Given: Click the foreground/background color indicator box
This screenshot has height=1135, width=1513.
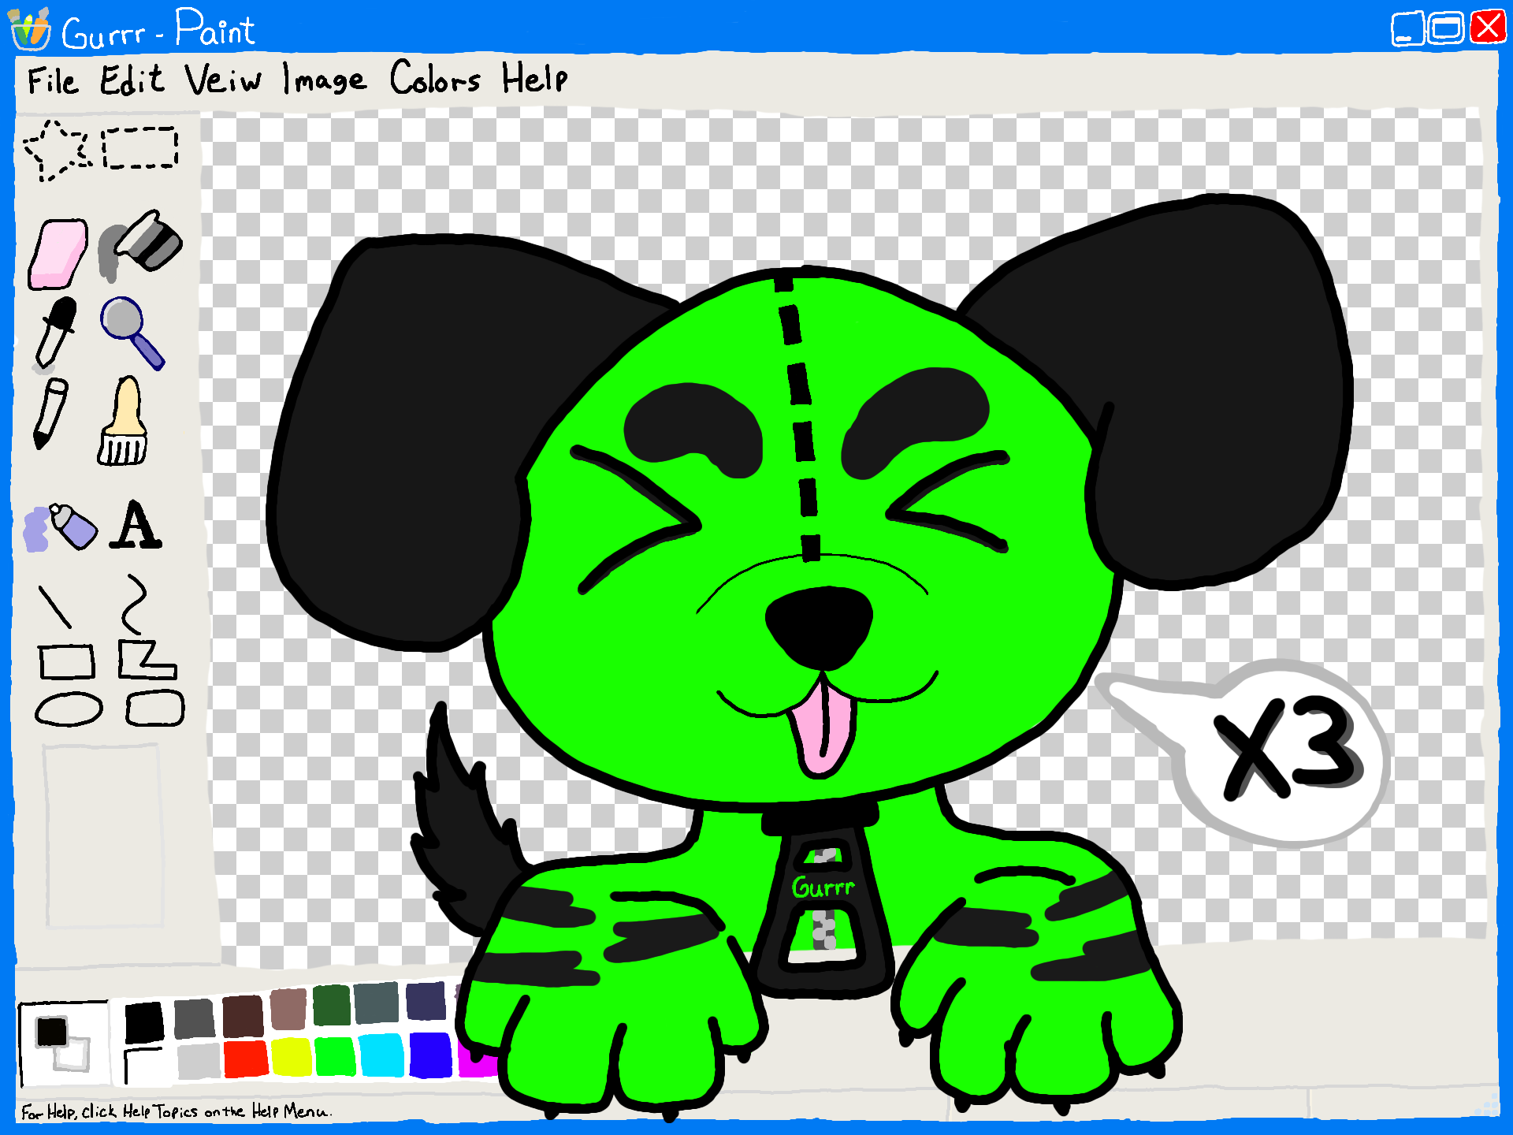Looking at the screenshot, I should pos(63,1044).
